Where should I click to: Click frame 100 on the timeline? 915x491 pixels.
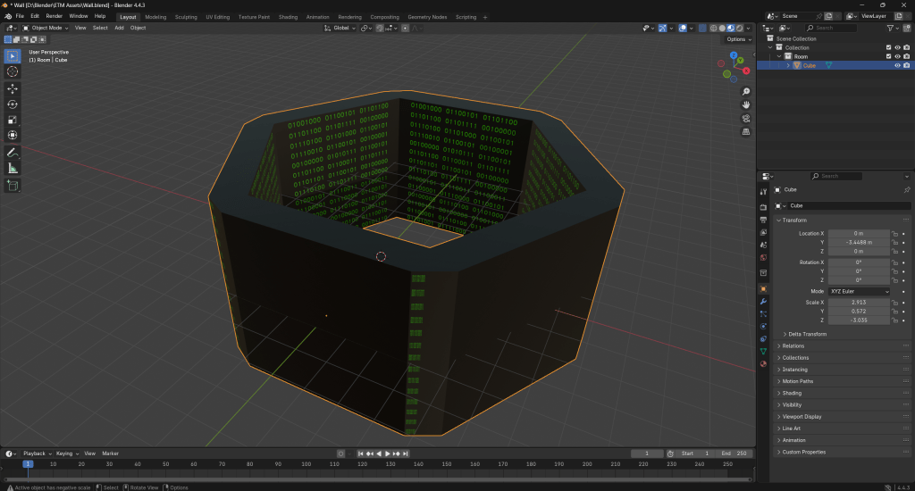pos(306,464)
